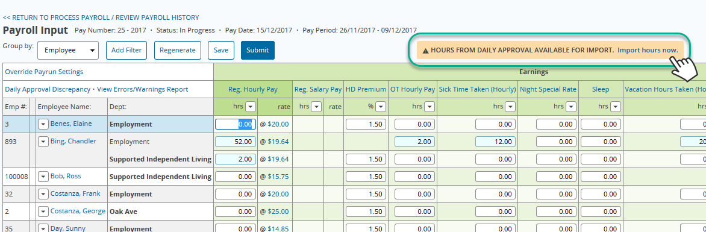Click Bing Chandler sick time 12.00 field

coord(495,142)
